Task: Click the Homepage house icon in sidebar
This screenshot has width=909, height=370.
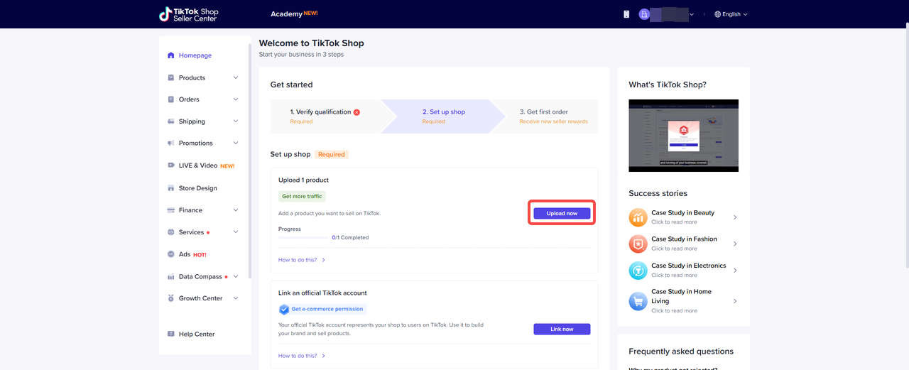Action: click(x=171, y=55)
